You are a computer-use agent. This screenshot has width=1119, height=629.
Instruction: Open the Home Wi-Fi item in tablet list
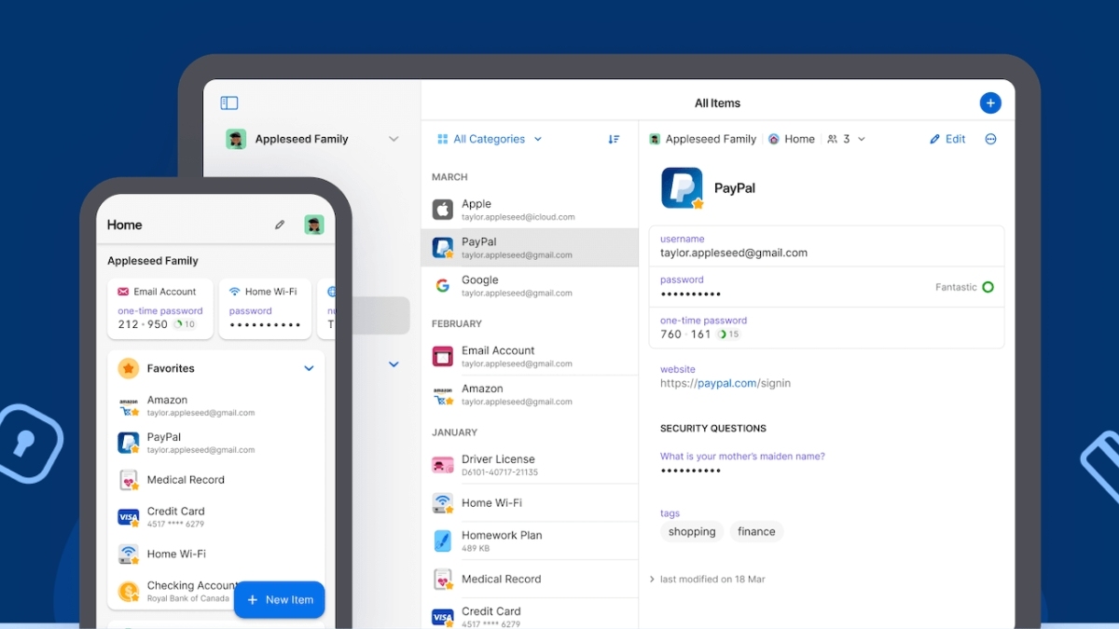pyautogui.click(x=530, y=503)
